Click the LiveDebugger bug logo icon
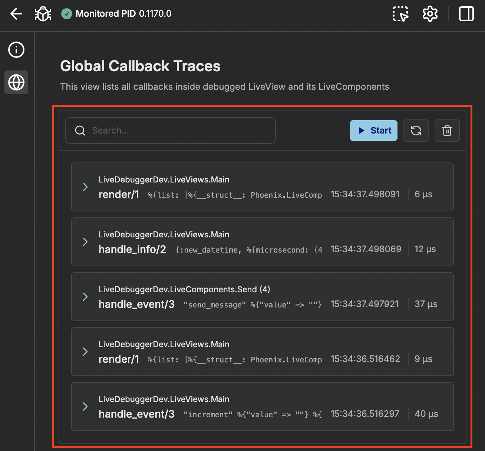485x451 pixels. (43, 14)
